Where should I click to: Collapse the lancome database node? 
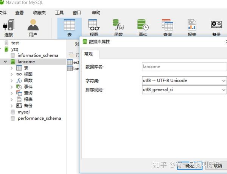pyautogui.click(x=5, y=62)
